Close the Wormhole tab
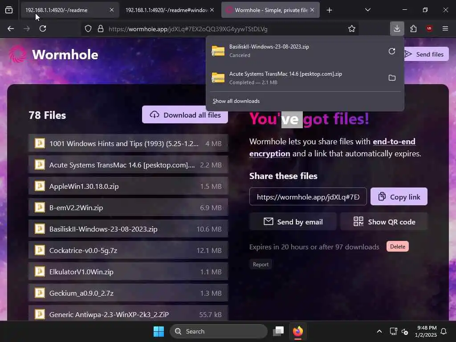This screenshot has height=342, width=456. [x=312, y=10]
